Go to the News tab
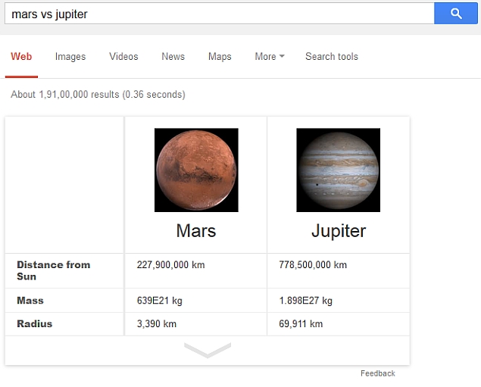 click(x=173, y=57)
